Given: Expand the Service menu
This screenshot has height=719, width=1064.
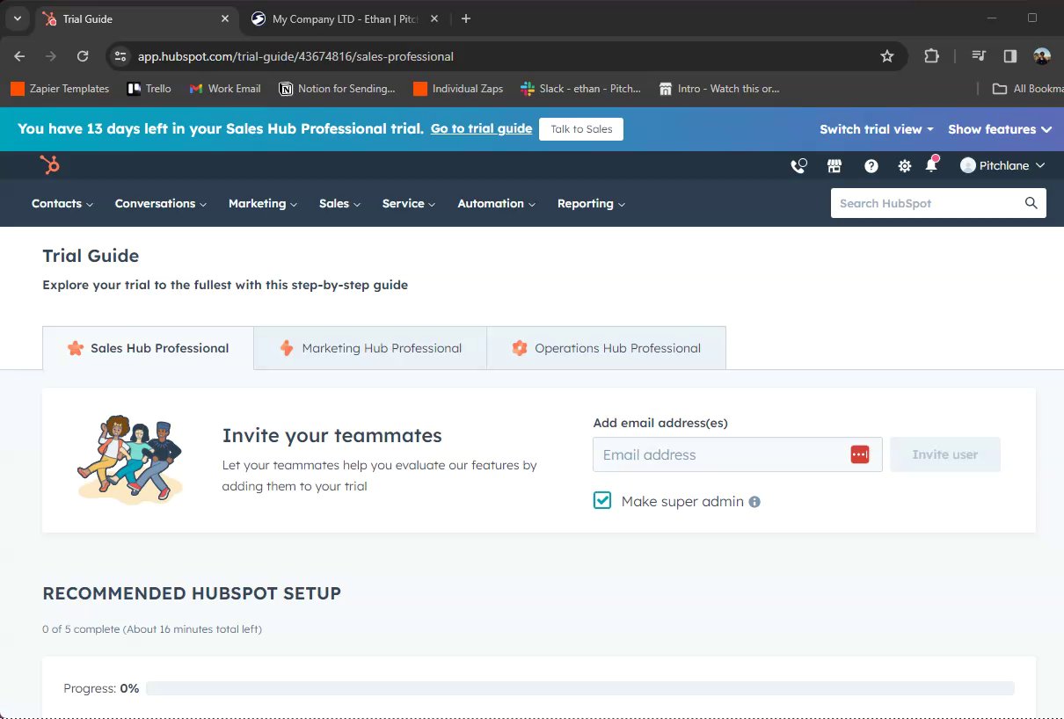Looking at the screenshot, I should (x=409, y=203).
